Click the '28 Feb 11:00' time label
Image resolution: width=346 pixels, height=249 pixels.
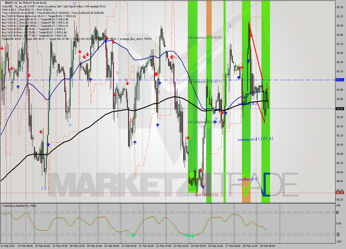(250, 246)
